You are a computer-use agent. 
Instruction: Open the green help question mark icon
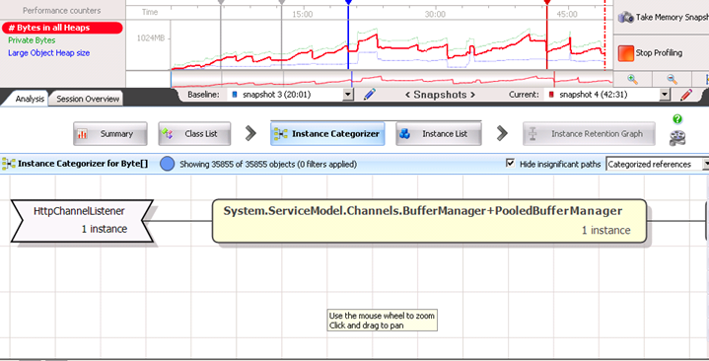coord(676,119)
